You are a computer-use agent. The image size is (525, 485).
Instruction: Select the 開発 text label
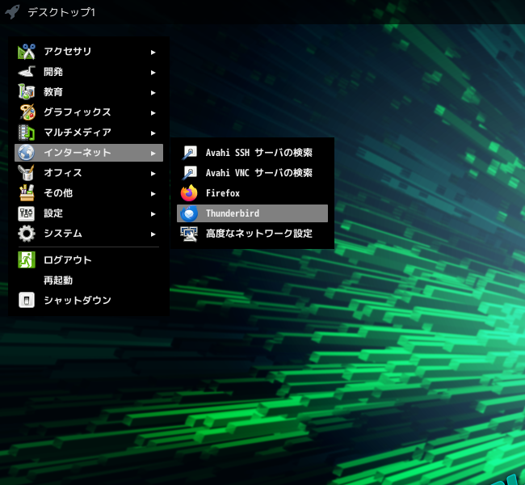[x=53, y=72]
